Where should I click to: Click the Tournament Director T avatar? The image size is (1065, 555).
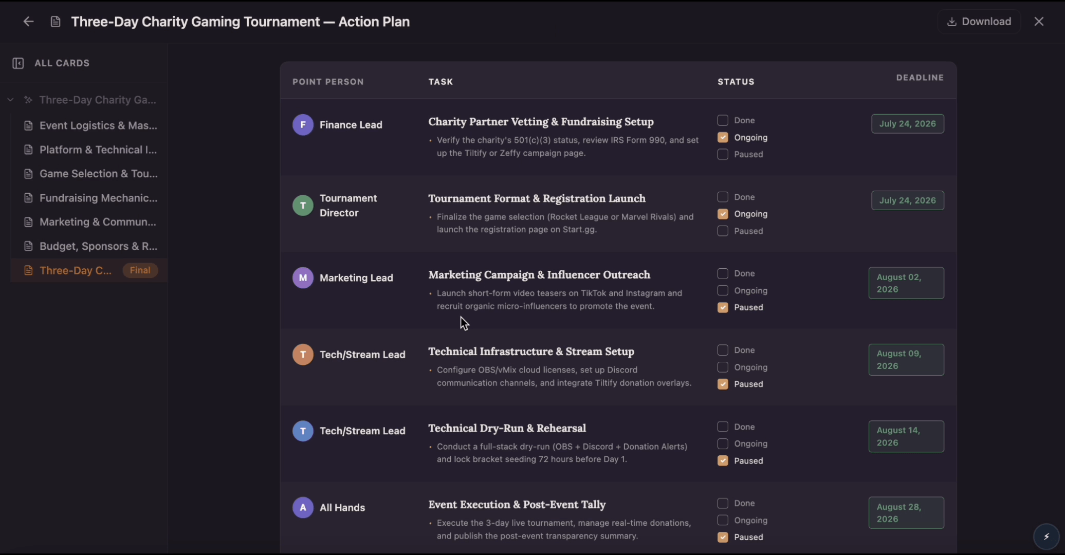coord(303,206)
